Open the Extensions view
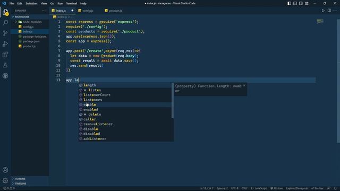Image resolution: width=340 pixels, height=191 pixels. [x=5, y=54]
